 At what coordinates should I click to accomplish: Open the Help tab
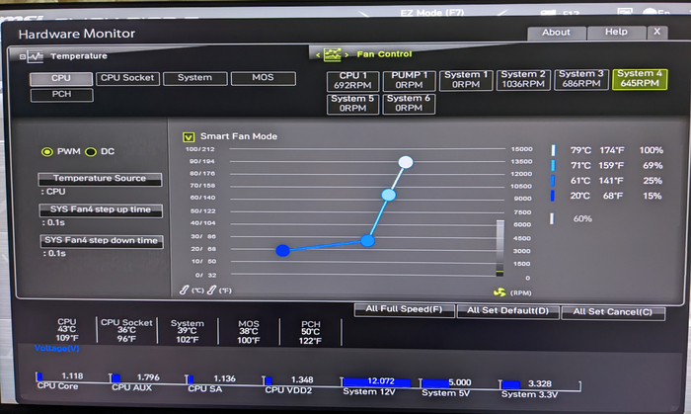coord(616,33)
